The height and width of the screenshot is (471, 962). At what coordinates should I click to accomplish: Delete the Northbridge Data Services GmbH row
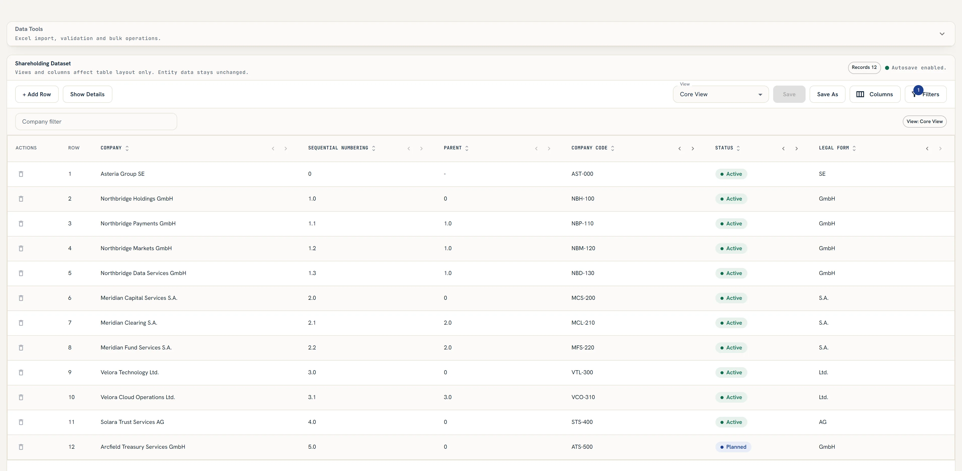21,273
